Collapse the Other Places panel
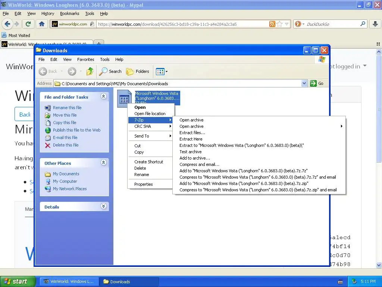Image resolution: width=382 pixels, height=287 pixels. [x=103, y=163]
